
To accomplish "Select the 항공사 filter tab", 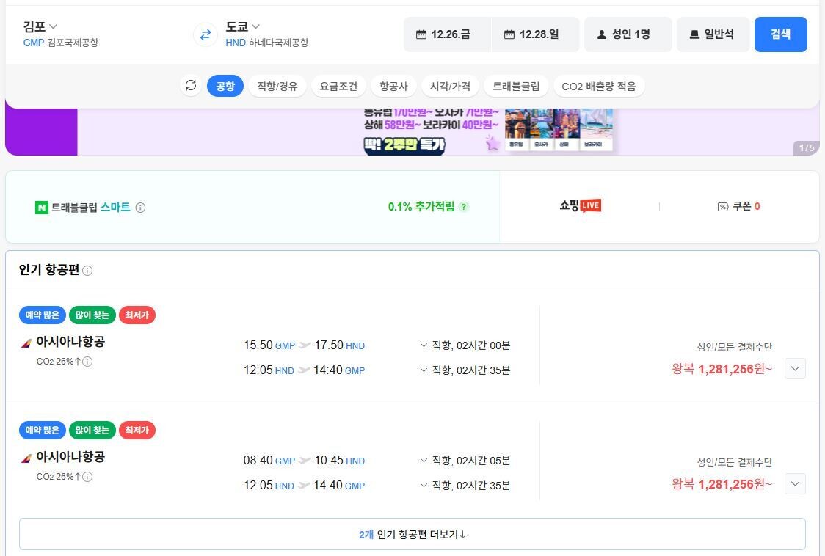I will (x=393, y=86).
